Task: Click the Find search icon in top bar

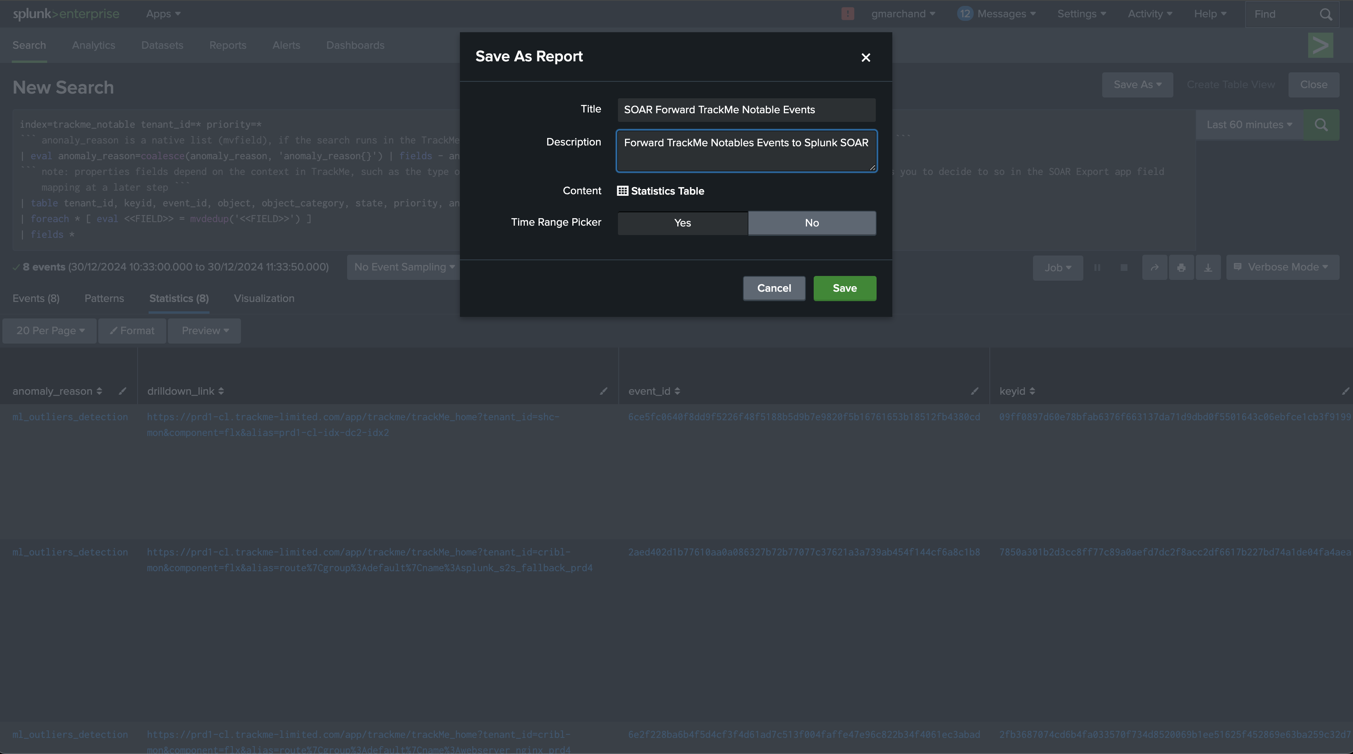Action: tap(1326, 15)
